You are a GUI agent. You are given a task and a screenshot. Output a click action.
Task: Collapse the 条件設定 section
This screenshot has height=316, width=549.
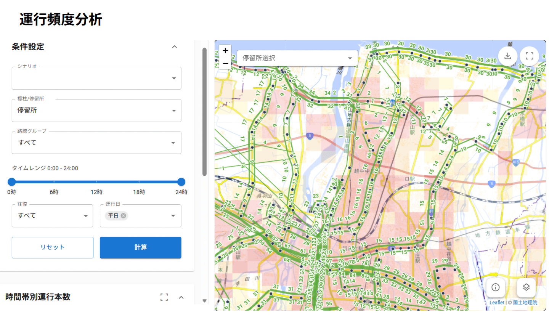[x=174, y=47]
